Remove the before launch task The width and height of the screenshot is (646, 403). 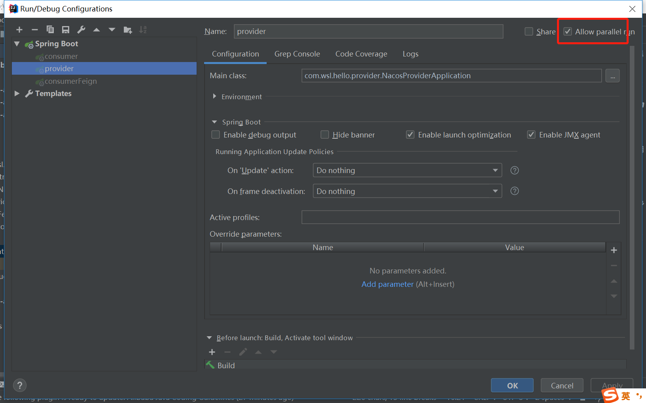pos(227,352)
